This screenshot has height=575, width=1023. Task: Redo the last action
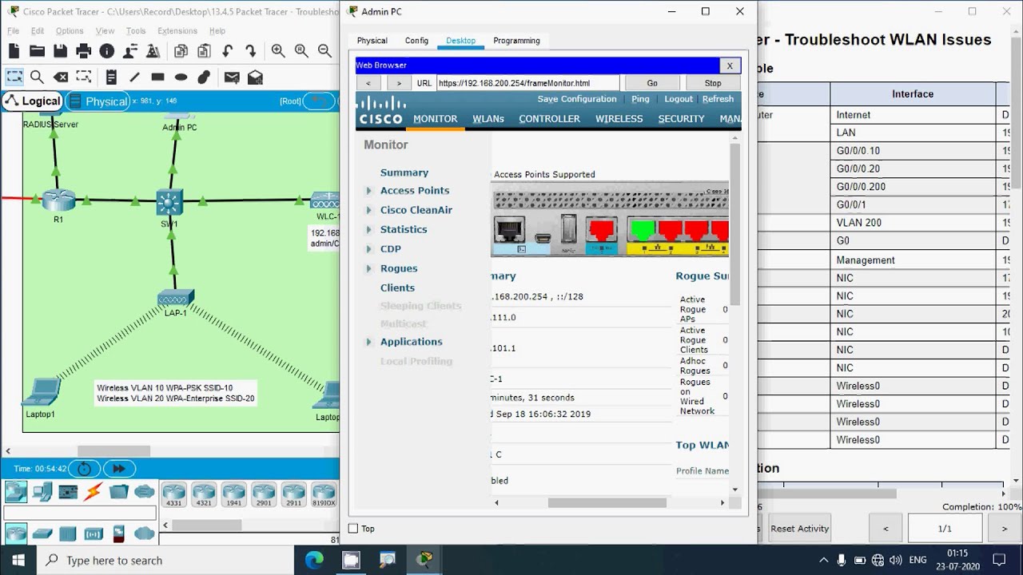(x=251, y=51)
